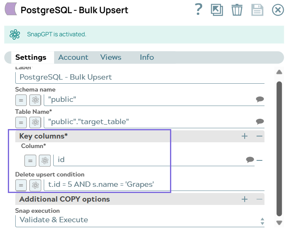
Task: Open SnapGPT helper for Table Name
Action: pyautogui.click(x=35, y=122)
